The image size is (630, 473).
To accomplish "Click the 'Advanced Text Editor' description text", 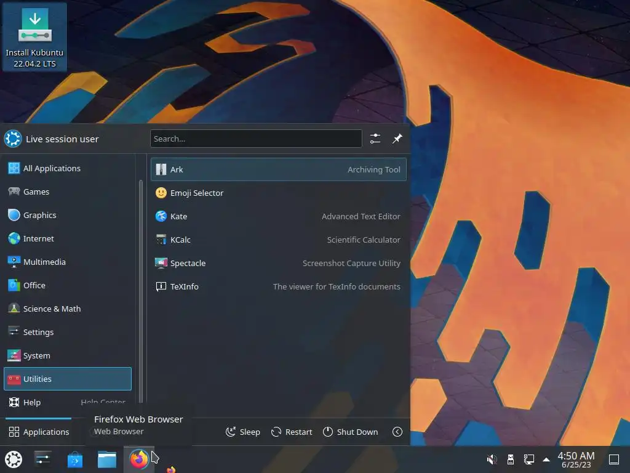I will (x=361, y=216).
